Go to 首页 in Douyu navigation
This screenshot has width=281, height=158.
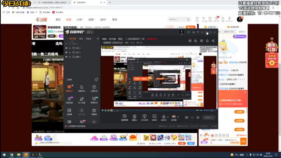58,20
